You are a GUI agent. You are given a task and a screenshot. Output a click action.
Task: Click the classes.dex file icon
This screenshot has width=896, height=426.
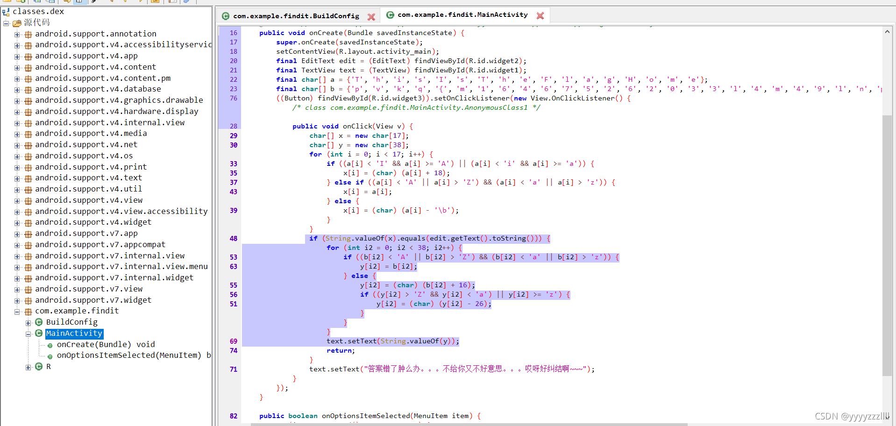click(6, 12)
